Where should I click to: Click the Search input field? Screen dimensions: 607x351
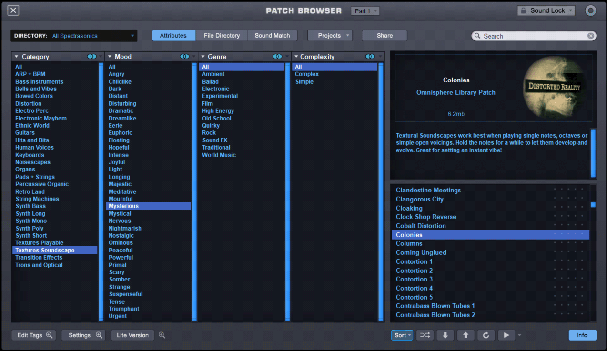point(534,36)
